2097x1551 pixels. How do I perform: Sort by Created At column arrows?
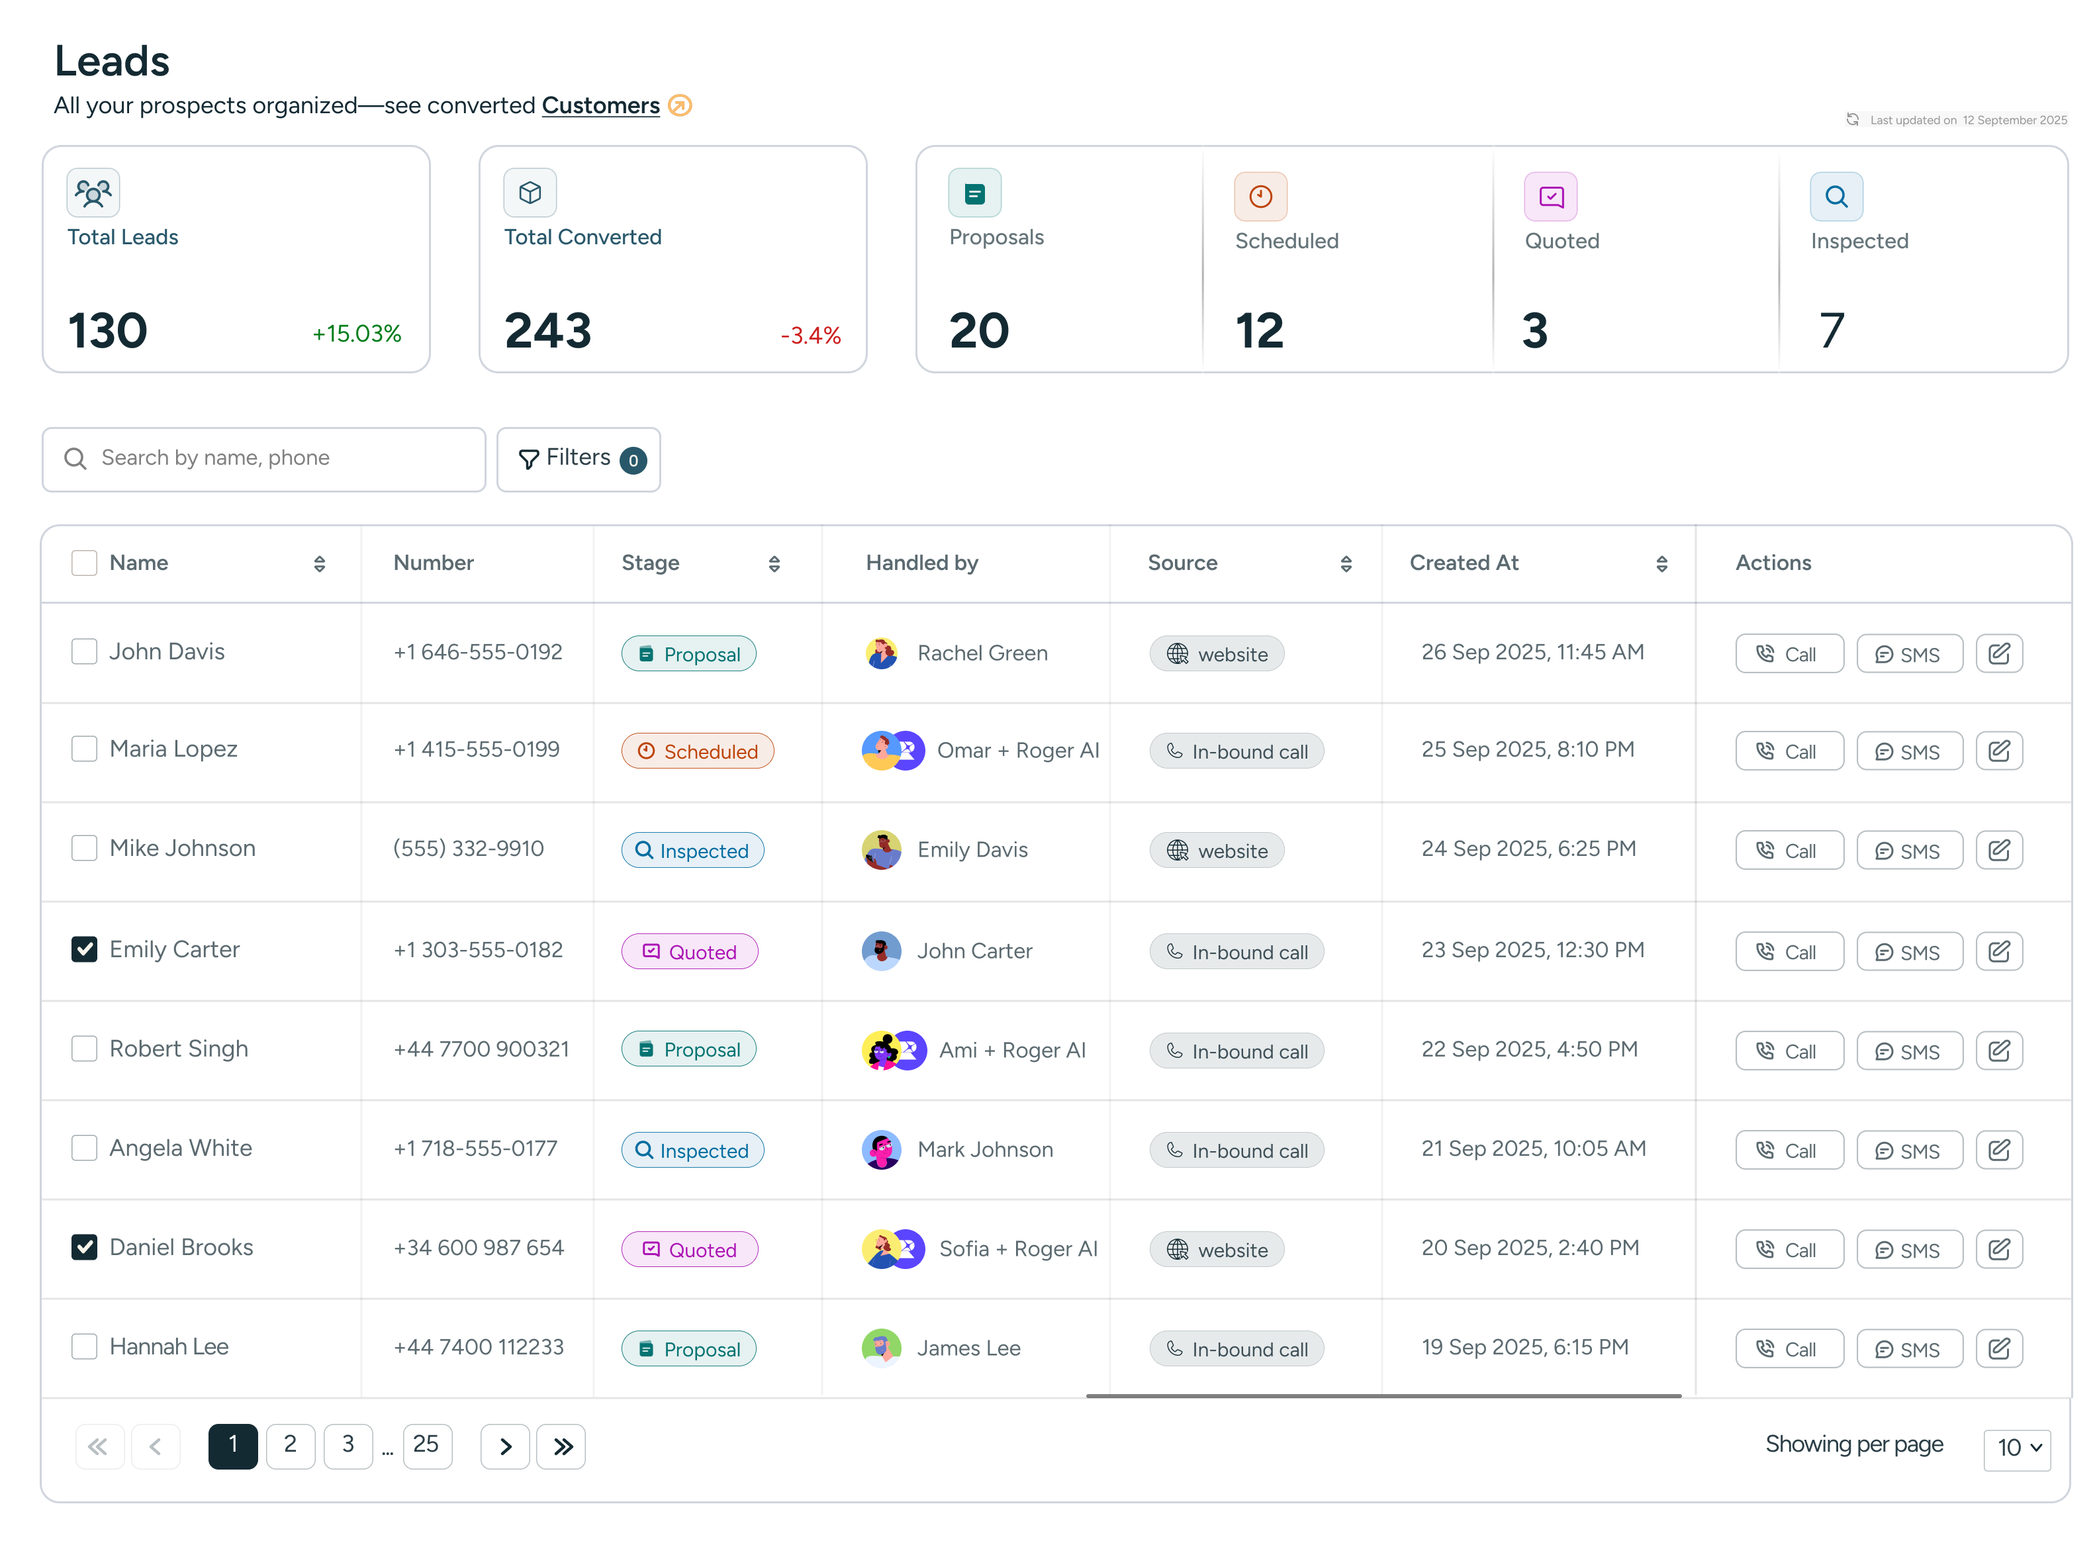(x=1661, y=563)
